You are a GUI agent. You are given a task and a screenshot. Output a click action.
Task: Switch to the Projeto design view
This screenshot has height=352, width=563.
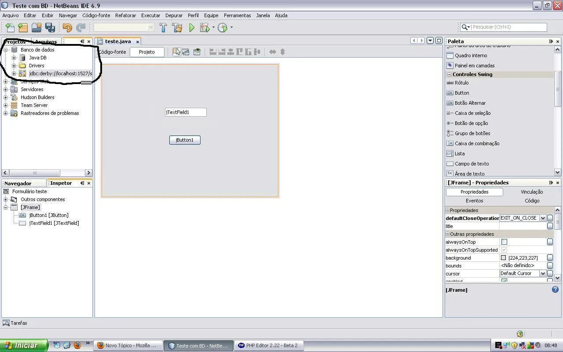[x=147, y=52]
